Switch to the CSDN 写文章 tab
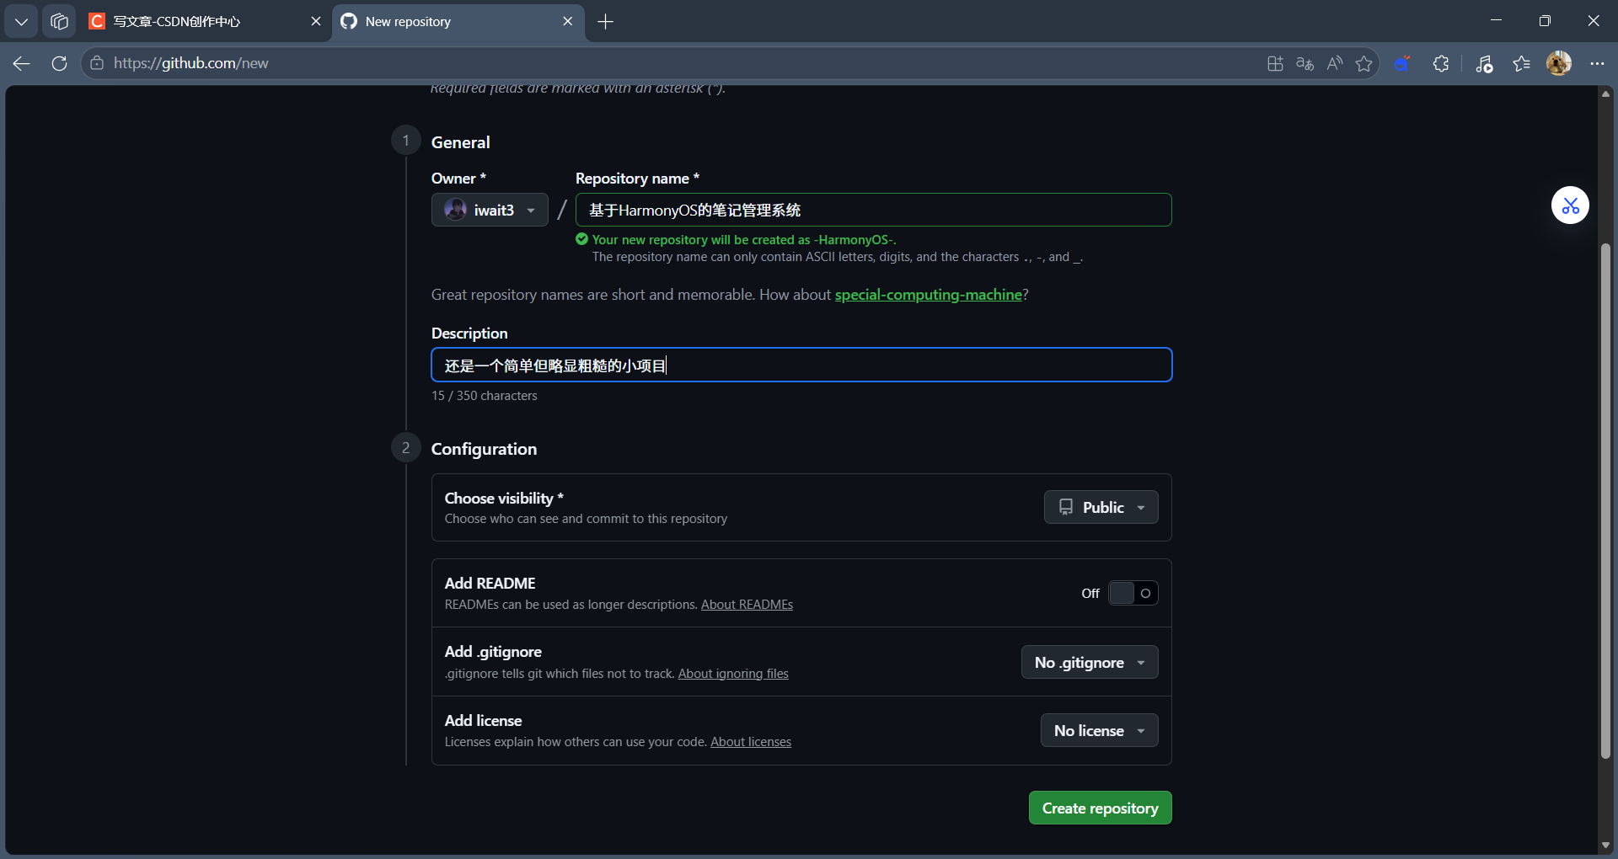The width and height of the screenshot is (1618, 859). (x=204, y=21)
